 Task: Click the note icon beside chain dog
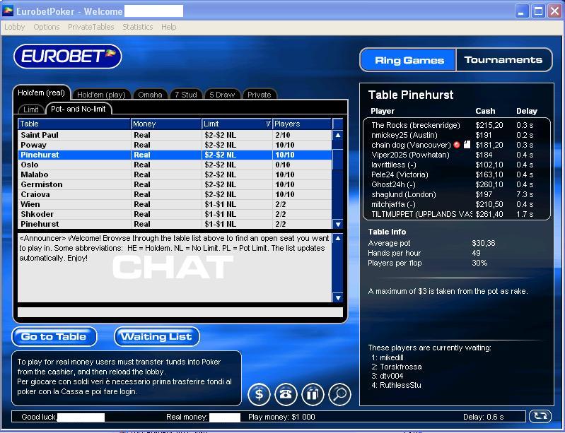tap(467, 145)
